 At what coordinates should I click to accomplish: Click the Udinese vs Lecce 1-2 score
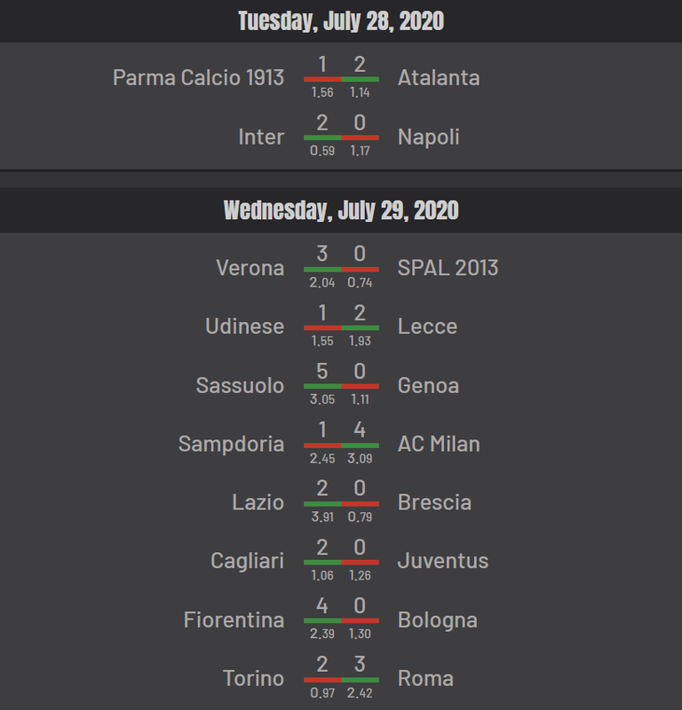click(341, 313)
